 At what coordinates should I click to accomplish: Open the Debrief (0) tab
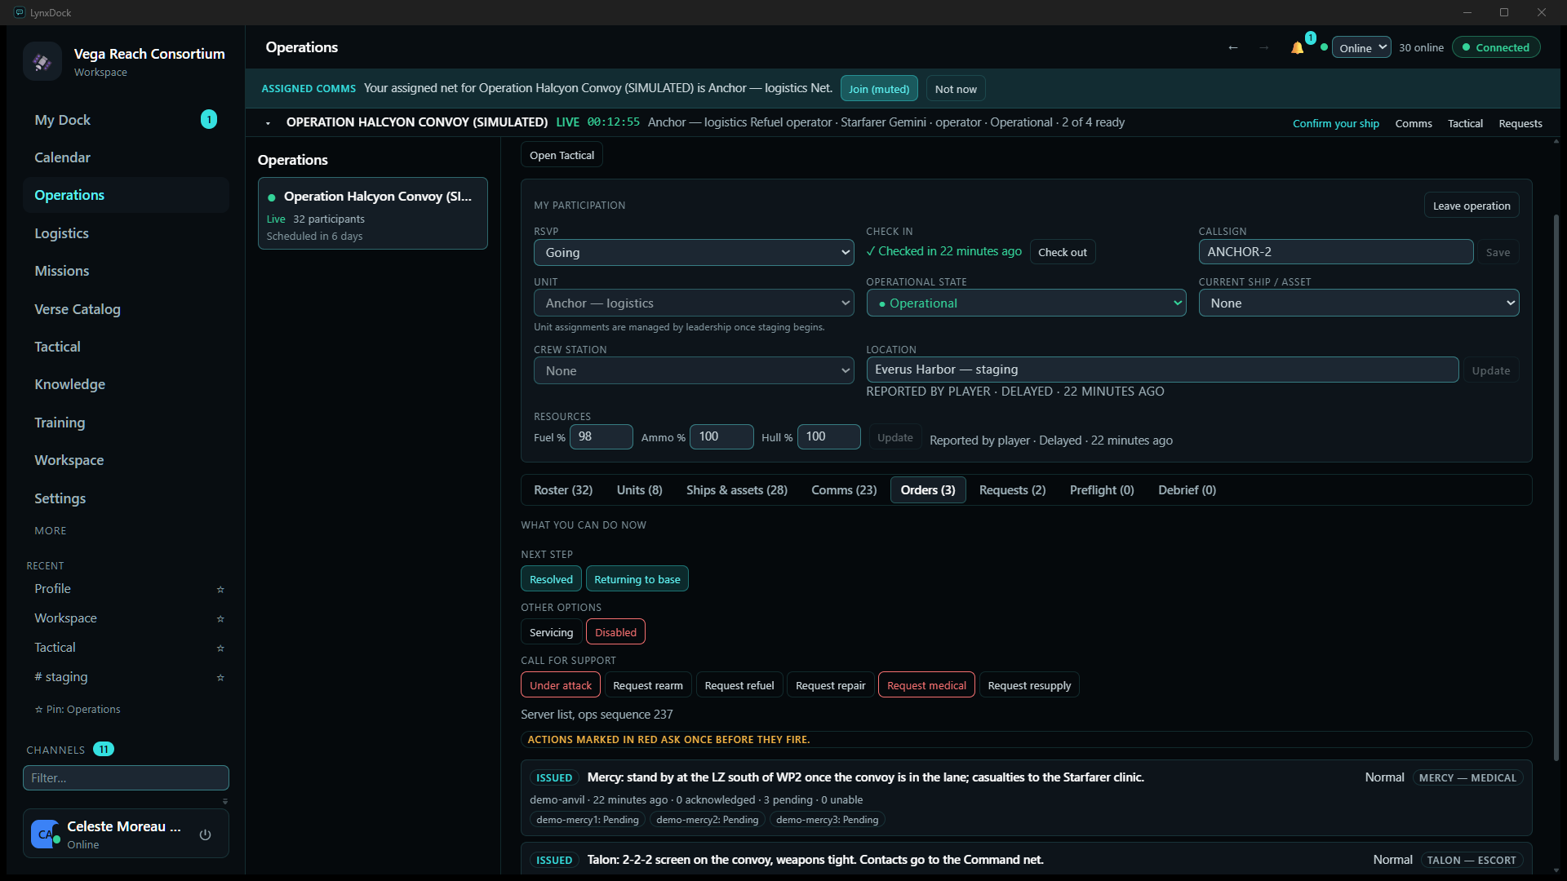(1187, 489)
